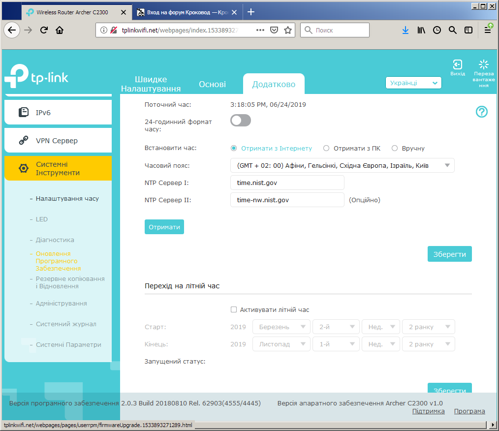
Task: Select the Вручну radio option
Action: click(395, 148)
